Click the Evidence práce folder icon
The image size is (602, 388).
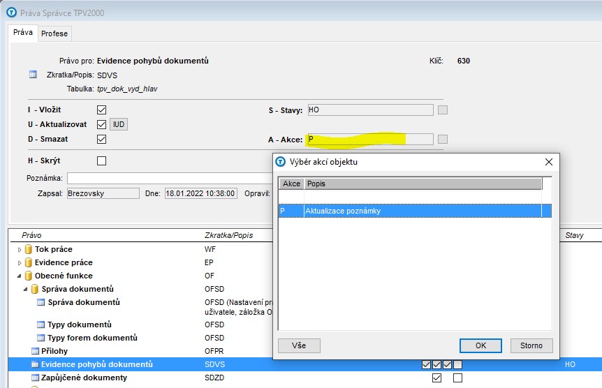click(x=28, y=262)
